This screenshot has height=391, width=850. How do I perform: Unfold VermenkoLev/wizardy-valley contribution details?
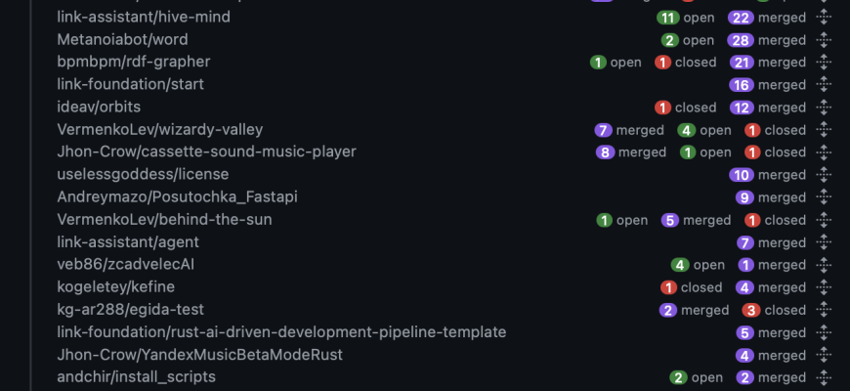point(823,130)
